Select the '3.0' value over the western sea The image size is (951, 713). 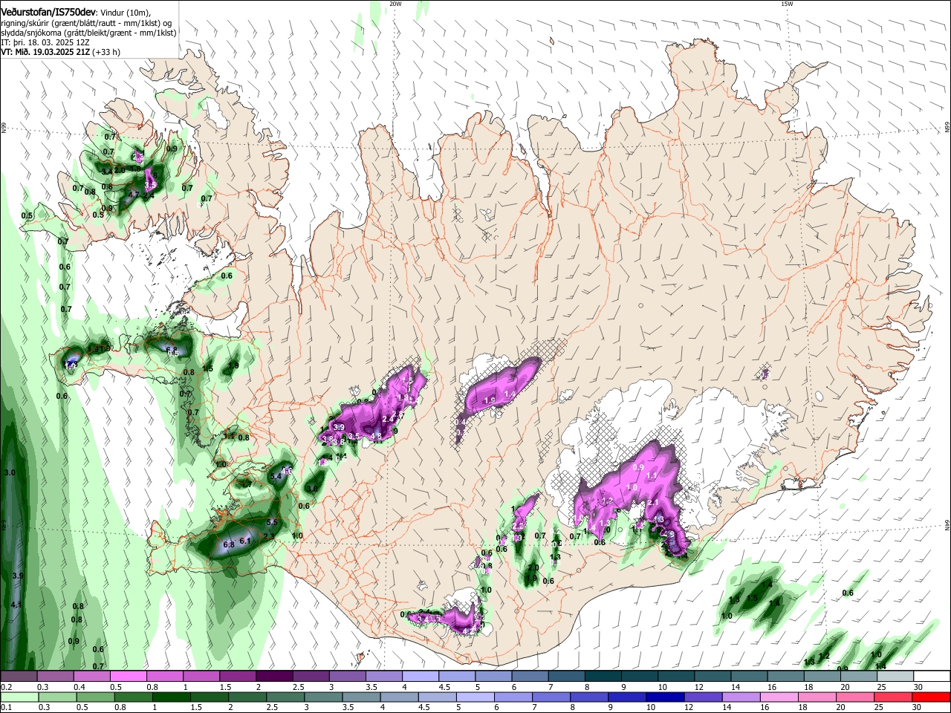pos(10,472)
